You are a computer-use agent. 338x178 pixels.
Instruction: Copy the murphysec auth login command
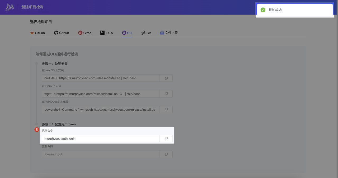[x=166, y=139]
